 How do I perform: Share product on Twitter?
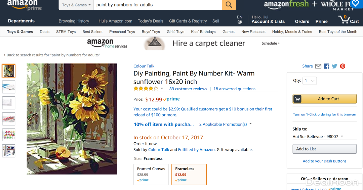pos(334,66)
